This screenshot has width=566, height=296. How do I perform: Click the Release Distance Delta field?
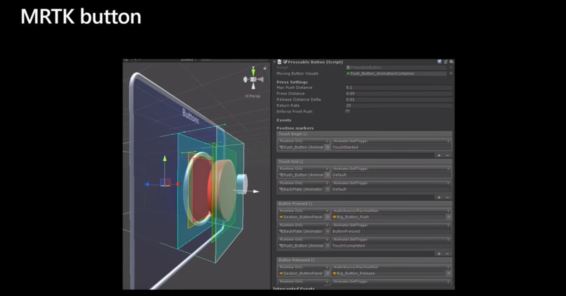(399, 99)
